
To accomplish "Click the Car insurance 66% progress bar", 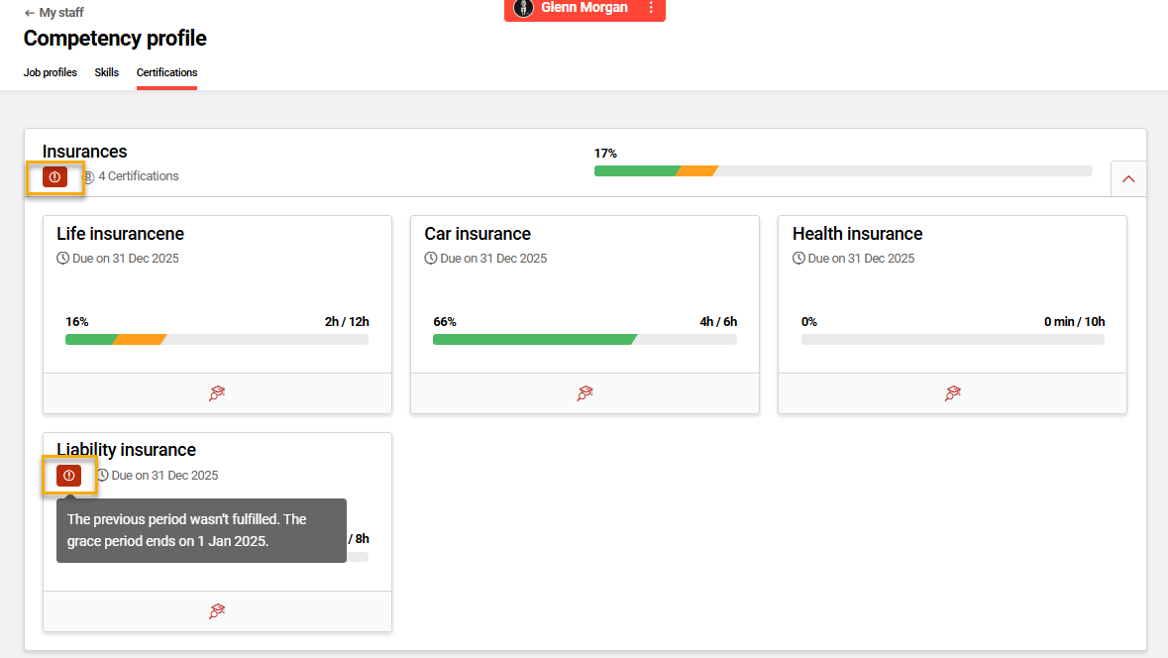I will pos(584,339).
